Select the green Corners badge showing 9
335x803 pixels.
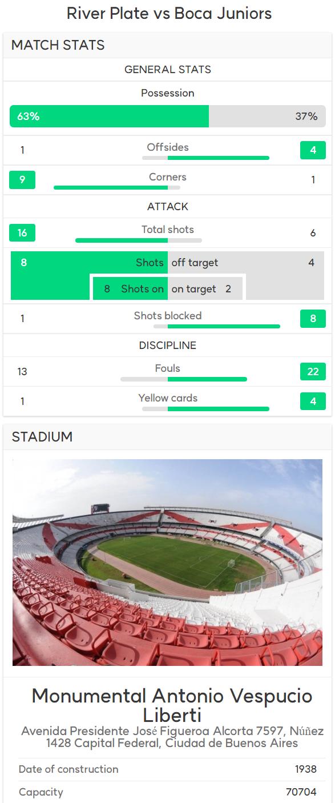coord(22,180)
